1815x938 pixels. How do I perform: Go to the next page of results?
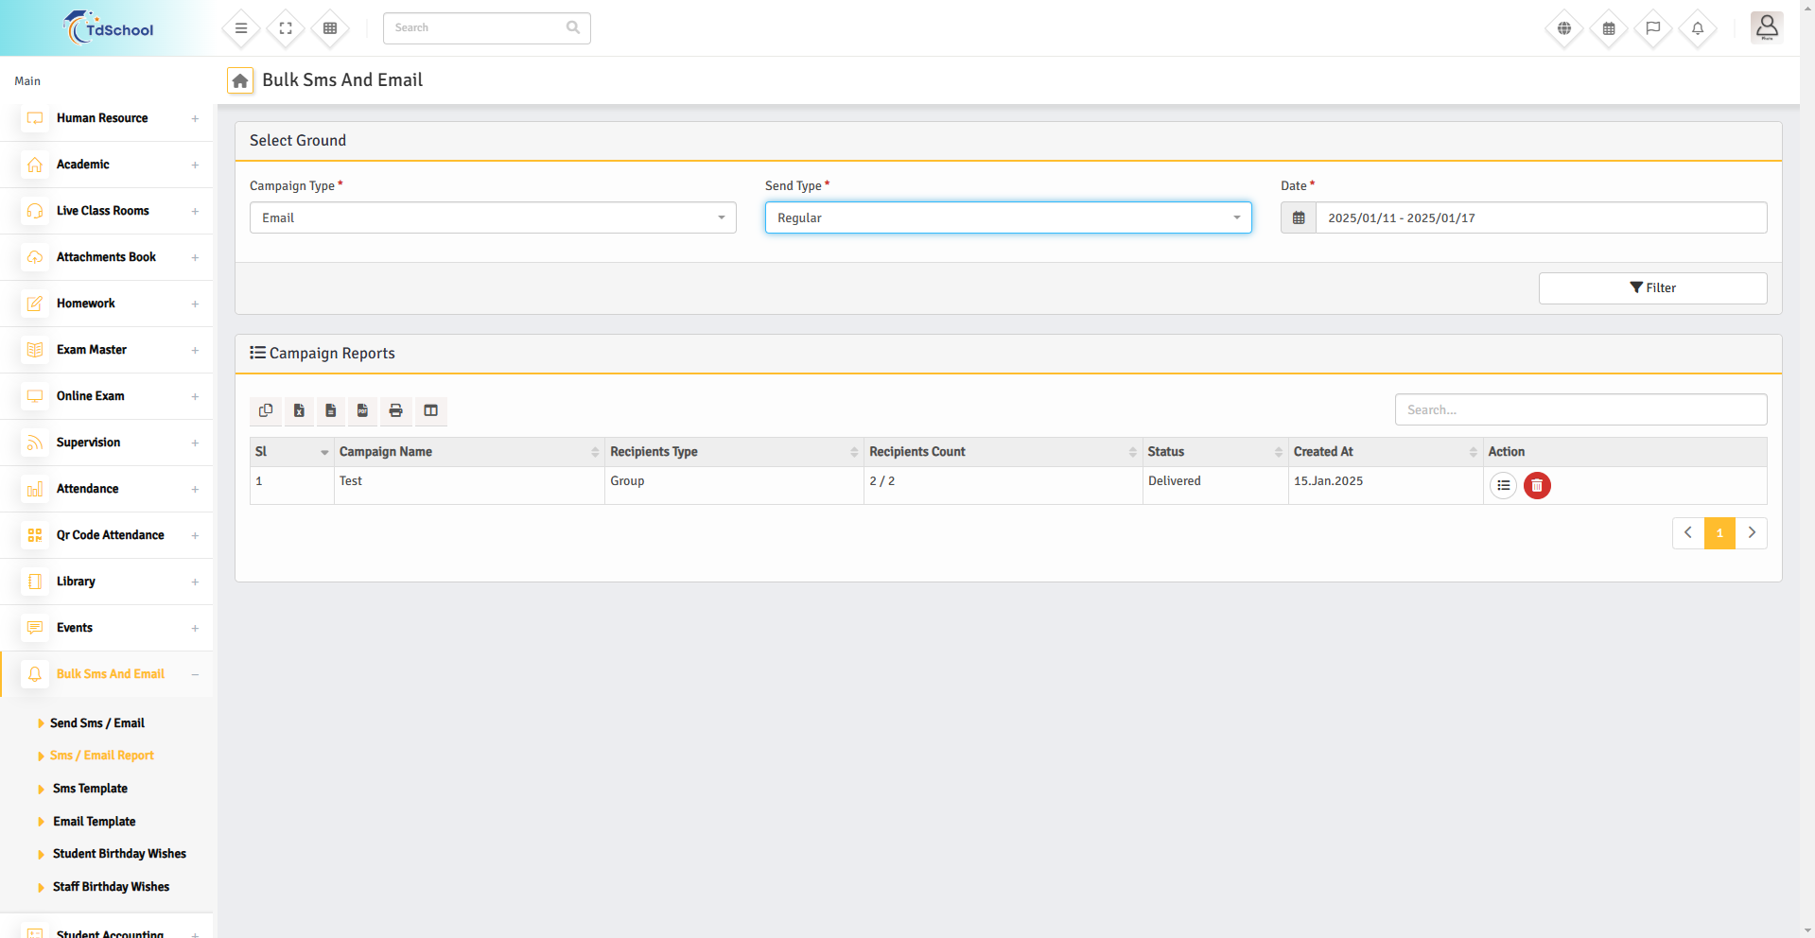[x=1752, y=533]
